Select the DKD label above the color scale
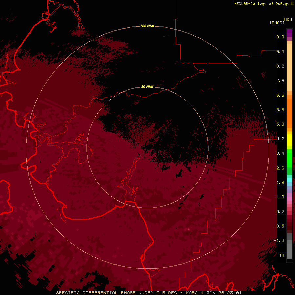Screen dimensions: 295x295 [x=288, y=20]
